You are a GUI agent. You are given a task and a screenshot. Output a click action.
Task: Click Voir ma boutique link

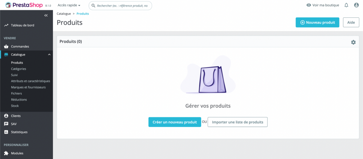(323, 5)
